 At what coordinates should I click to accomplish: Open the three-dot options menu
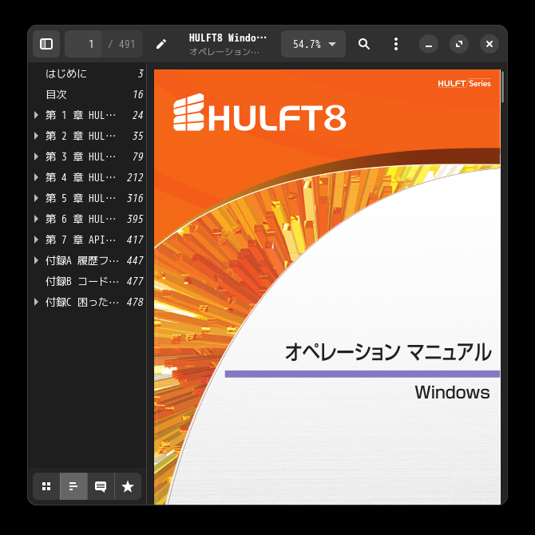396,44
